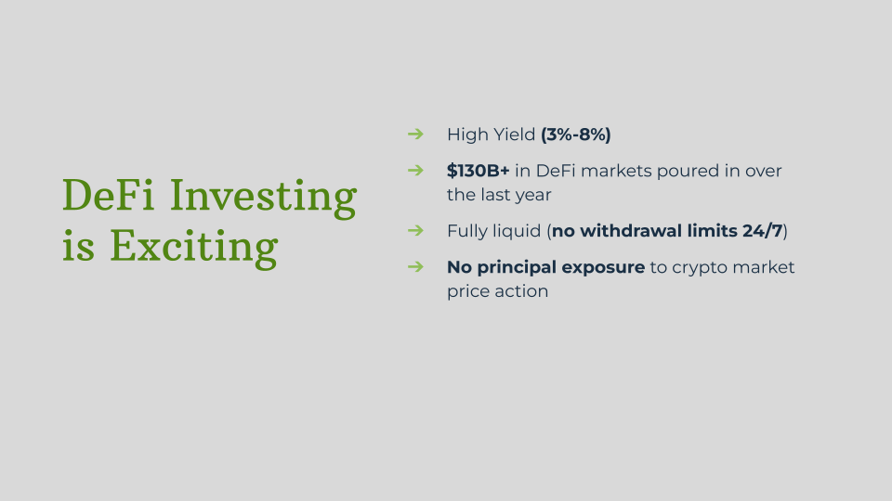Click the word Exciting in the title
The height and width of the screenshot is (501, 892).
(193, 247)
